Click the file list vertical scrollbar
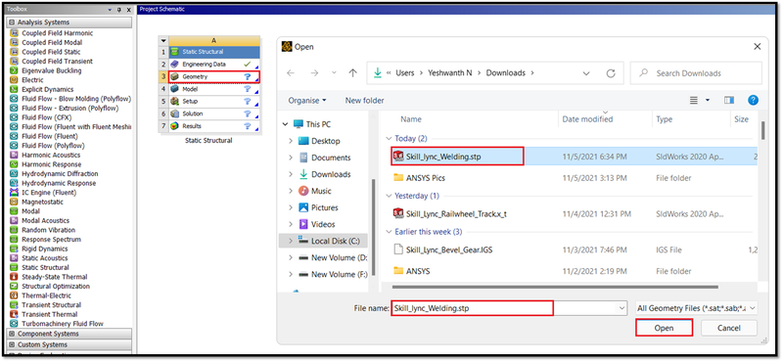 click(762, 130)
